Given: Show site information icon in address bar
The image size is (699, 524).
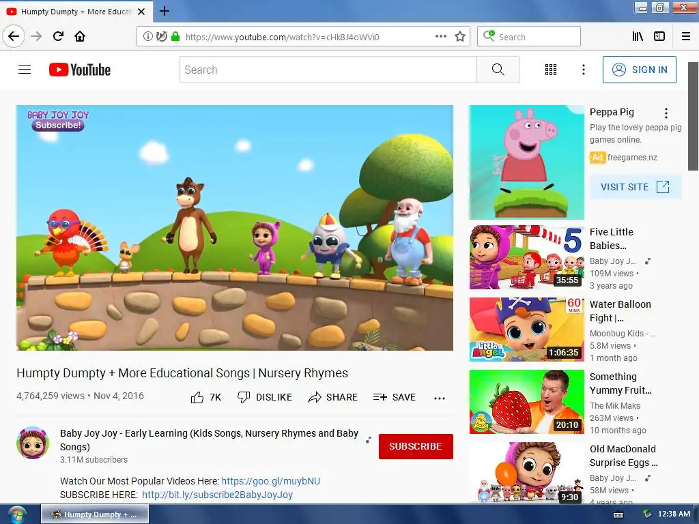Looking at the screenshot, I should 147,37.
